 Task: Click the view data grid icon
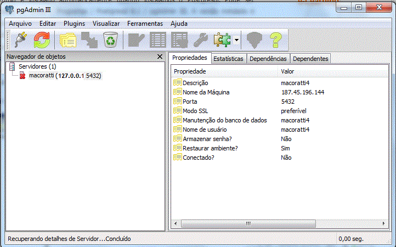[158, 40]
